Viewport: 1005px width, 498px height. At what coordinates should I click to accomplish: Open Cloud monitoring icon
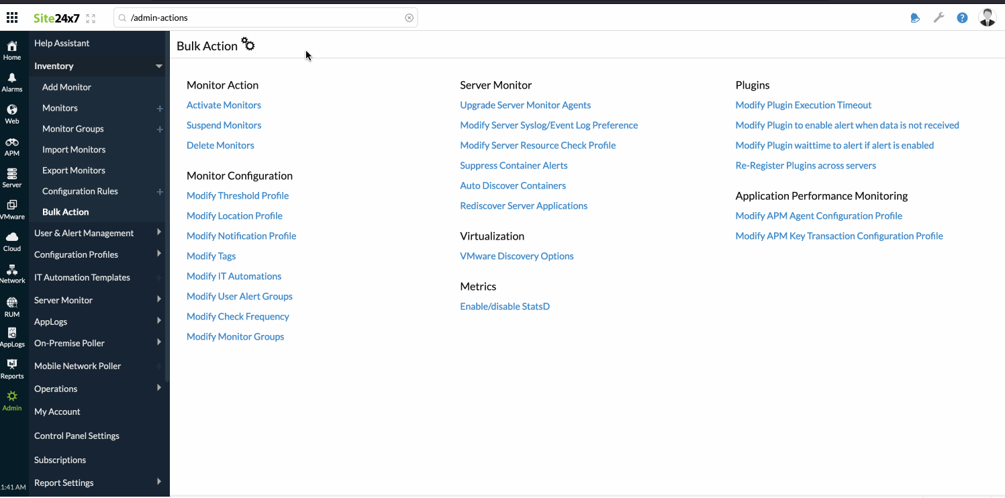point(12,242)
